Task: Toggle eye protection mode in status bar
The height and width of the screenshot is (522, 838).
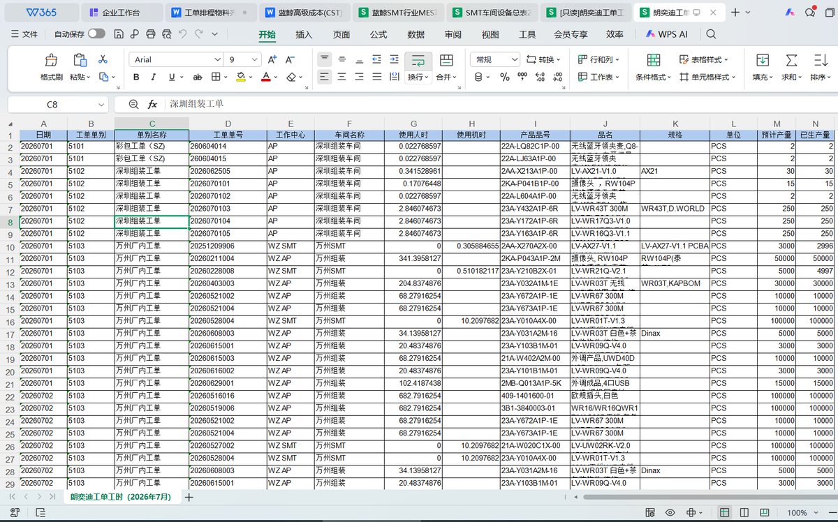Action: [670, 513]
